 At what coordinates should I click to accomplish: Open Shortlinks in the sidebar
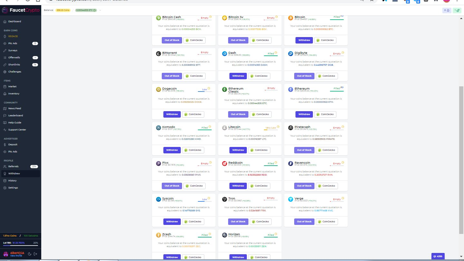(x=21, y=64)
